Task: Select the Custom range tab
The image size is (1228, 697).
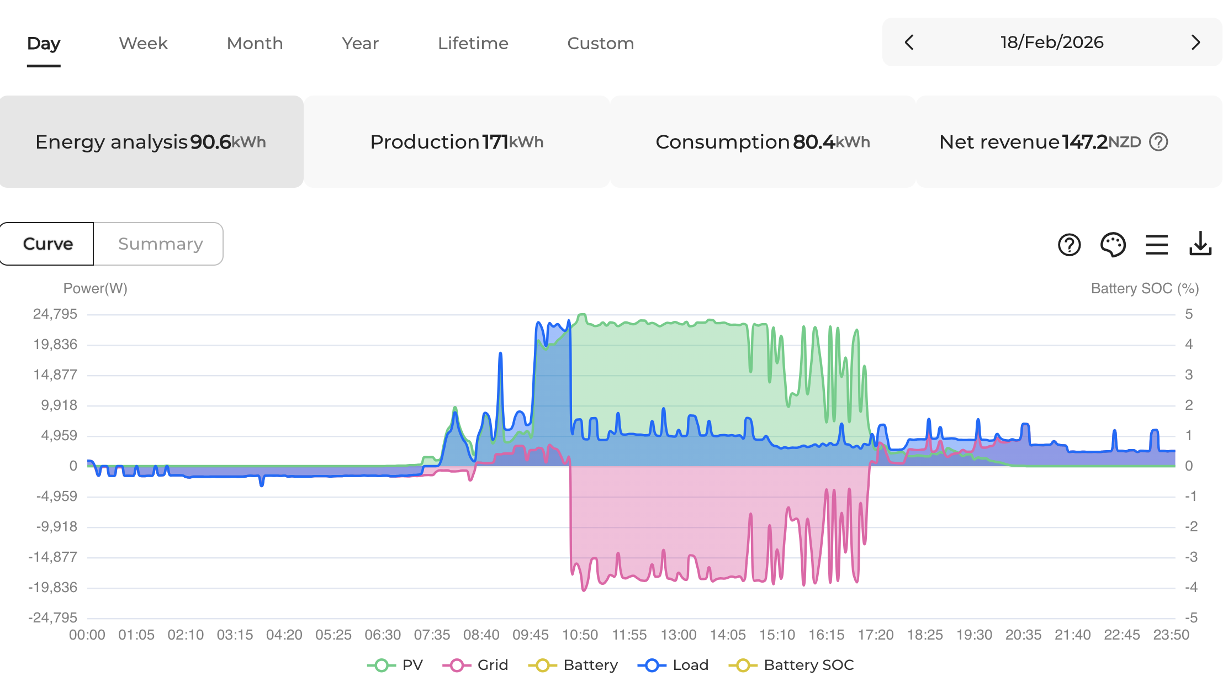Action: (x=600, y=43)
